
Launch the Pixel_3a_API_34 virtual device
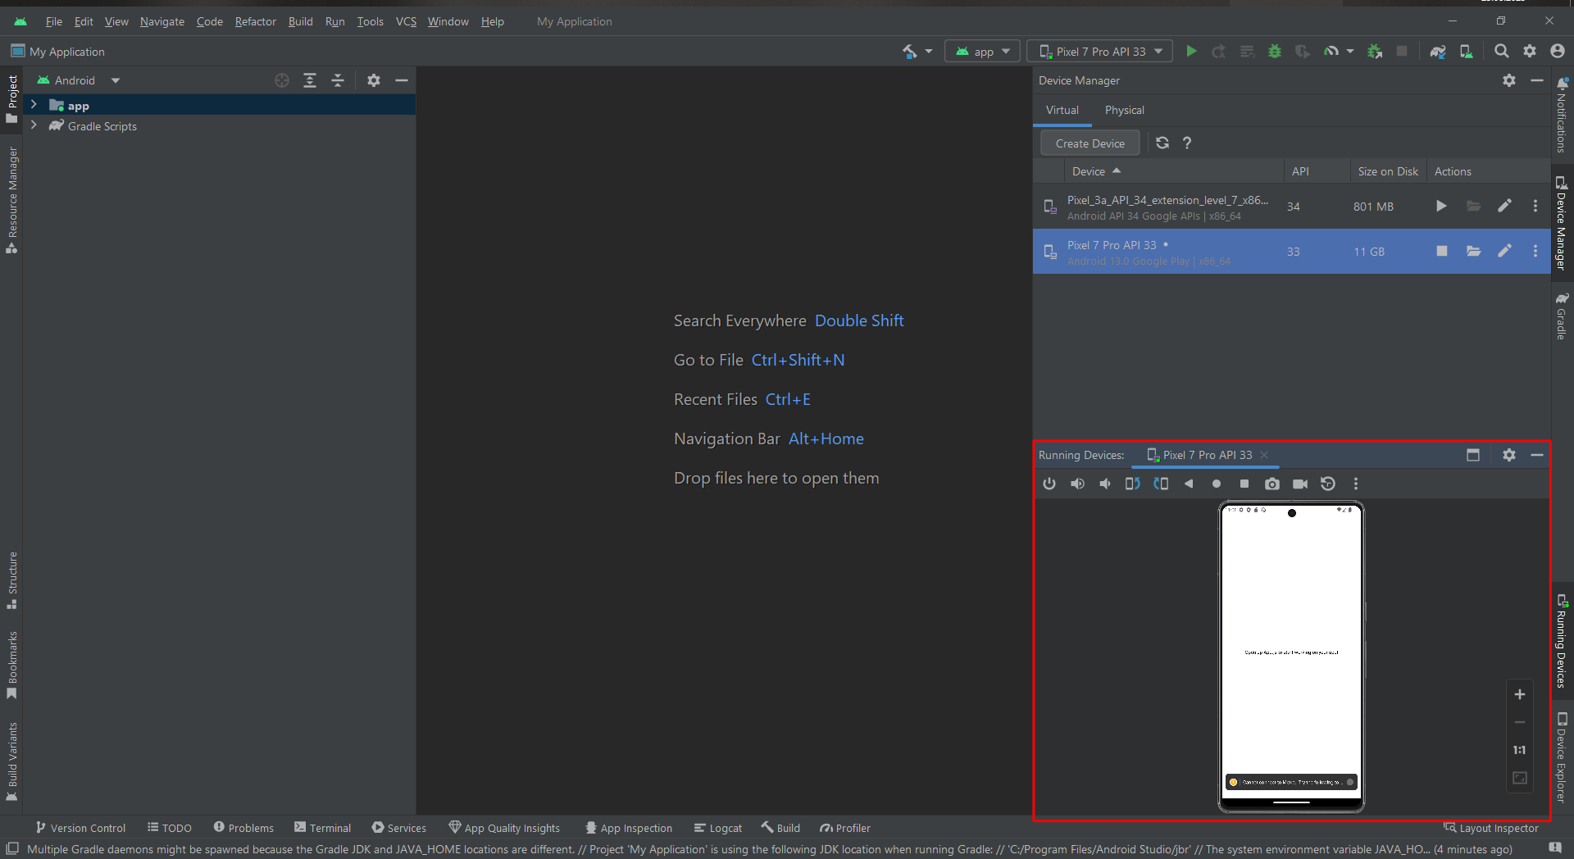pyautogui.click(x=1441, y=206)
